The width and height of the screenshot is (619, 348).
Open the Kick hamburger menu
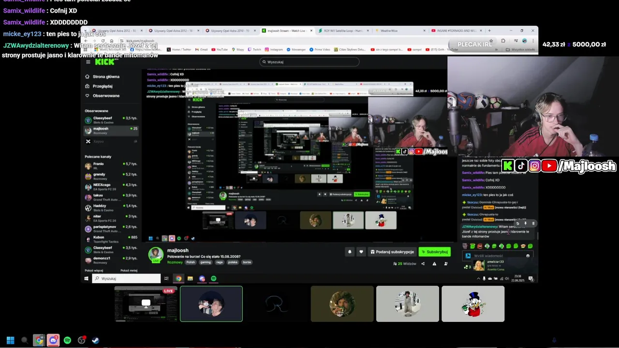click(x=88, y=62)
